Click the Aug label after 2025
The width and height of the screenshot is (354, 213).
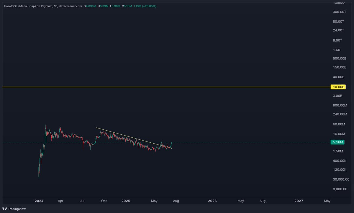coord(176,201)
